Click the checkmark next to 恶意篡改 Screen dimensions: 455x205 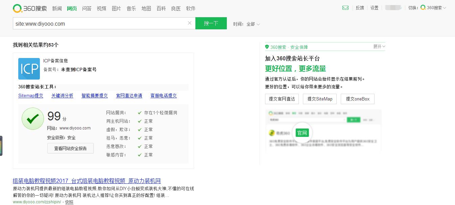click(x=140, y=146)
